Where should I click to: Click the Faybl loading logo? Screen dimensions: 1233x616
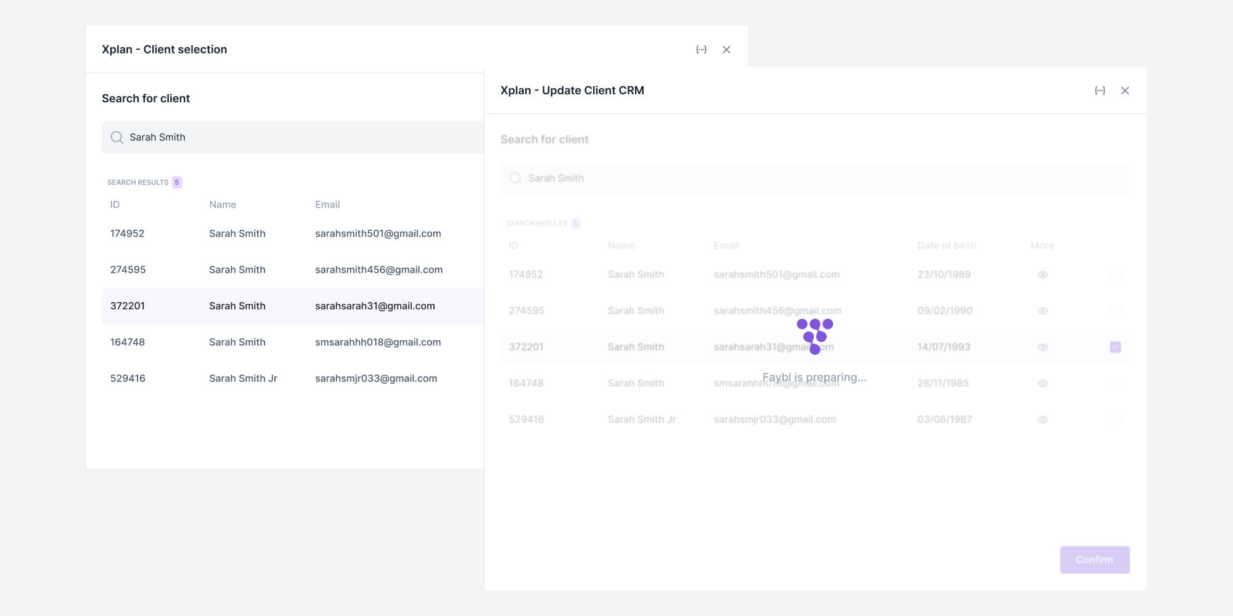point(815,336)
